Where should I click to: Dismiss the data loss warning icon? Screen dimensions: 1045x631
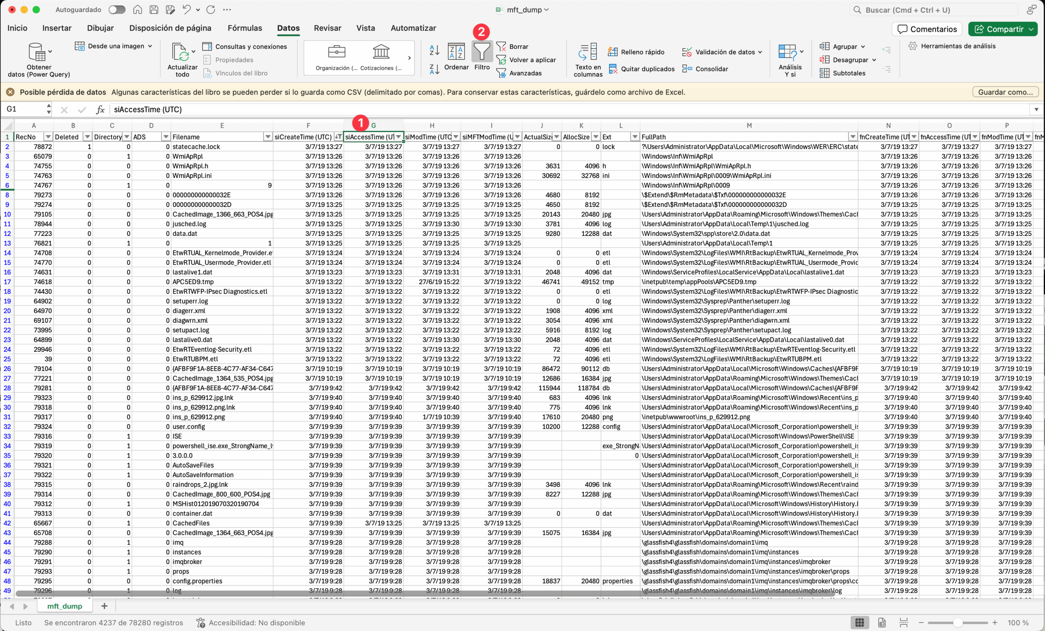click(x=10, y=92)
